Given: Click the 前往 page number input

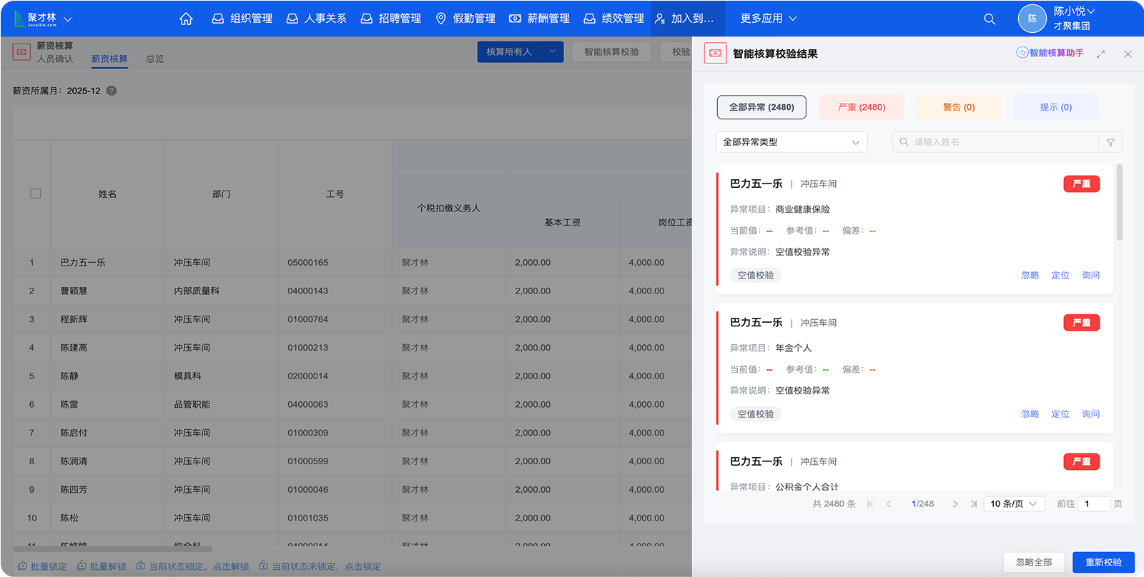Looking at the screenshot, I should click(1094, 503).
